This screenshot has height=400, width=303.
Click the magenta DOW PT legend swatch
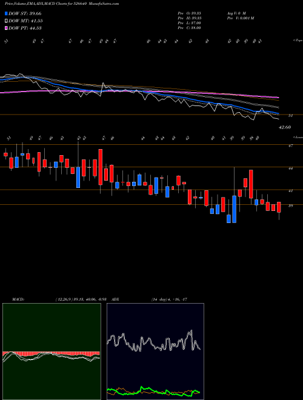coord(6,28)
